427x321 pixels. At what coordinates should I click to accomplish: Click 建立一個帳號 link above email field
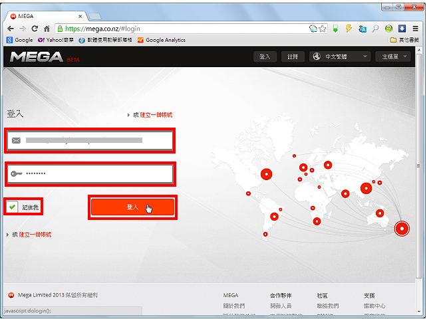(x=156, y=115)
